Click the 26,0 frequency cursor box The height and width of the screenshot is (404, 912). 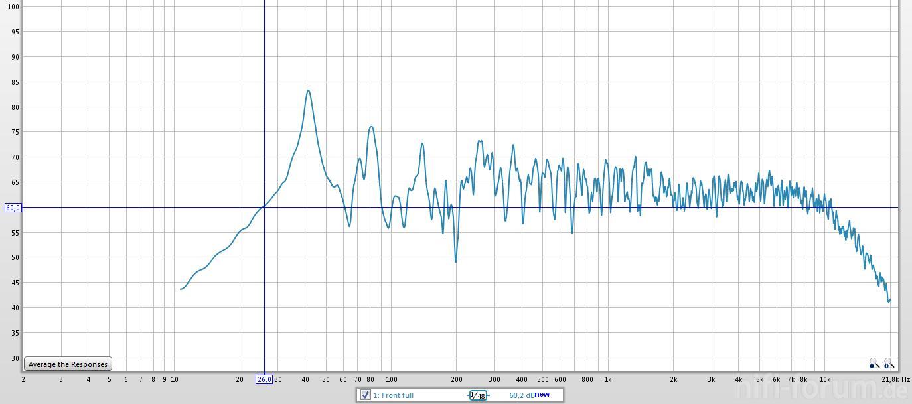click(x=264, y=379)
